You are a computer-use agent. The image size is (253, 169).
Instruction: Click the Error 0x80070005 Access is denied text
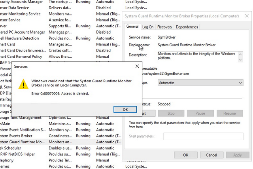[60, 93]
